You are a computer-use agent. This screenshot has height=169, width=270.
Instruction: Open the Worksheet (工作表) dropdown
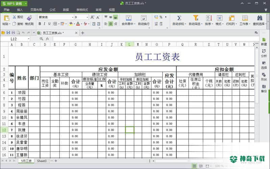245,24
